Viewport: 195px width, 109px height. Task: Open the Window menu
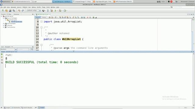[53, 7]
